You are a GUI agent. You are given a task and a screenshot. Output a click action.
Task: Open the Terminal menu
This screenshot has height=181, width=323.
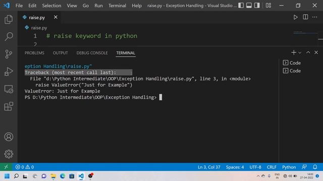click(117, 6)
